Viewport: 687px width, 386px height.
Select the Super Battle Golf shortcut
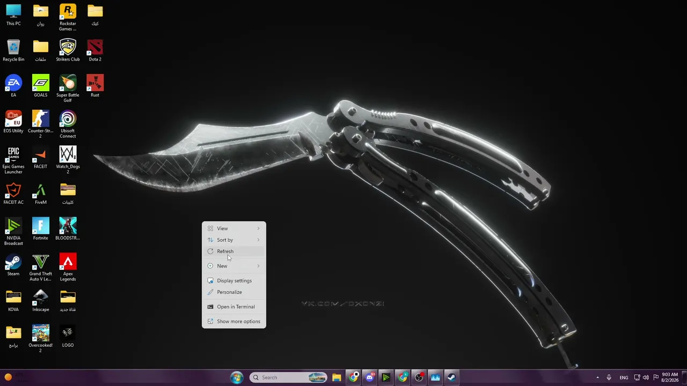(68, 89)
